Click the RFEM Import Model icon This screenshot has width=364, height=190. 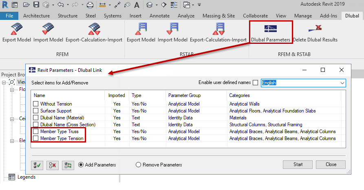[x=48, y=29]
